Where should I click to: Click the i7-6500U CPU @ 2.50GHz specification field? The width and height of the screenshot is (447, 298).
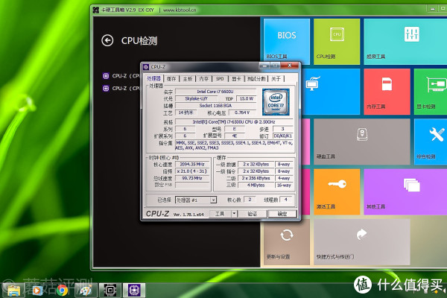coord(234,121)
